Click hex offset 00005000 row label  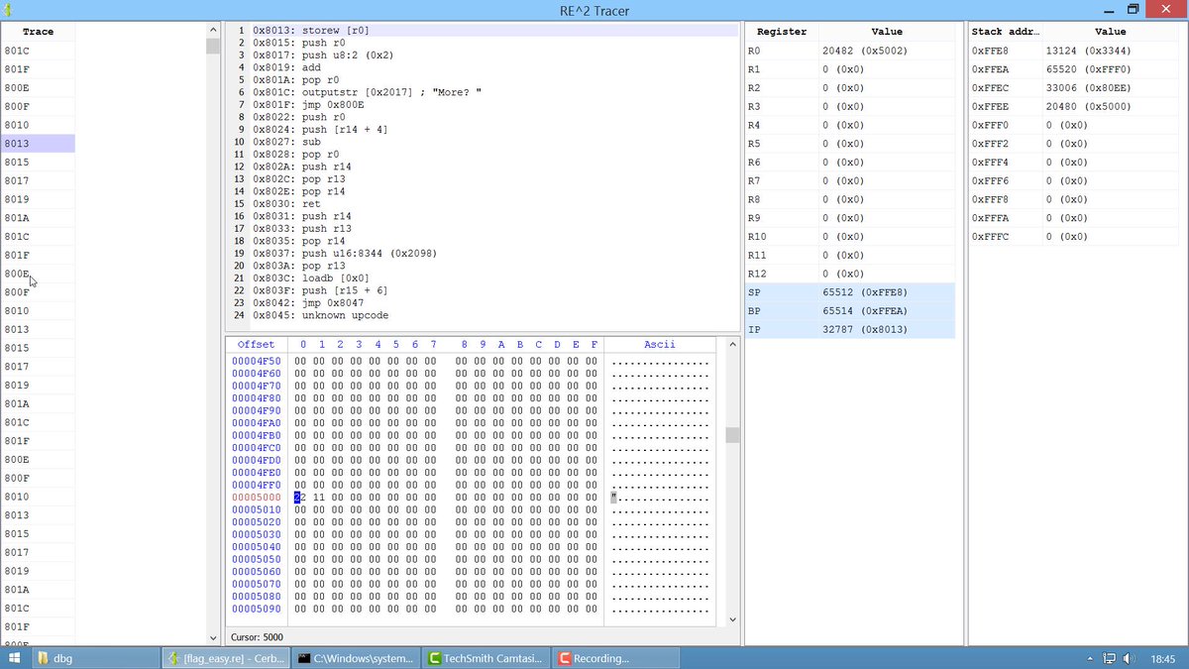pos(256,498)
